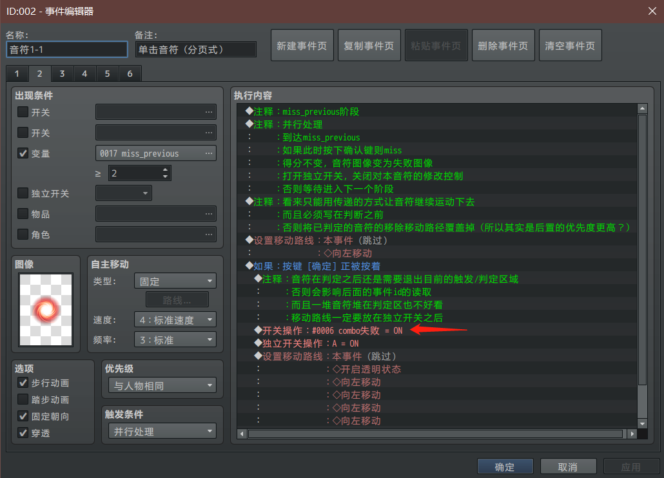
Task: Click the left arrow of the horizontal scrollbar
Action: click(242, 434)
